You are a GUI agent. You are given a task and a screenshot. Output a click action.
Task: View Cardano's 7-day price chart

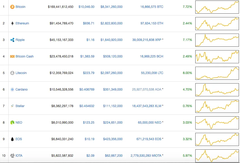coord(217,90)
